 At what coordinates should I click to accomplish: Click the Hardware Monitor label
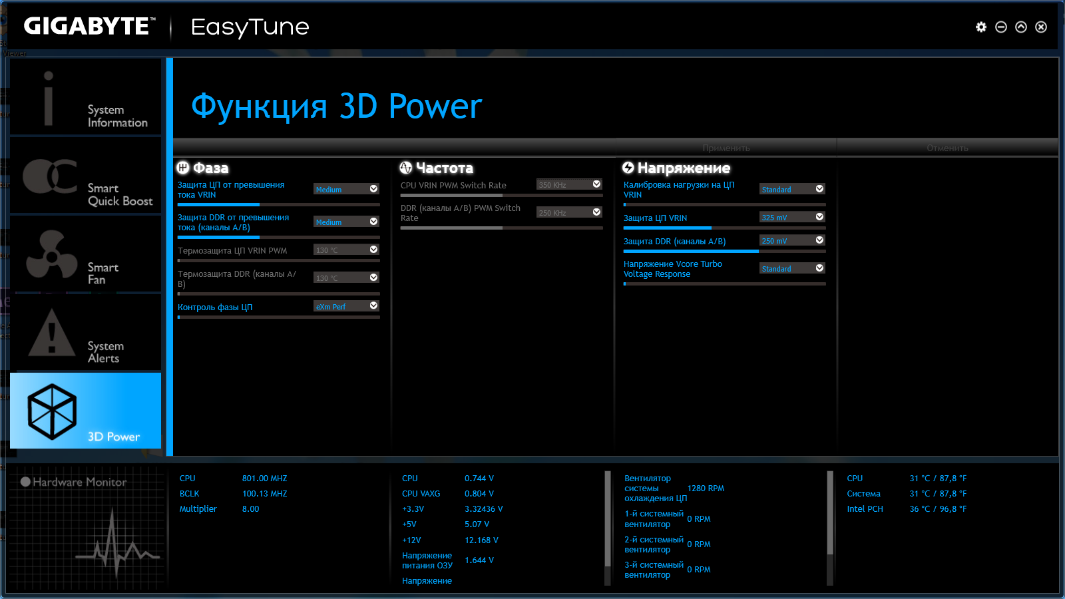pyautogui.click(x=80, y=482)
